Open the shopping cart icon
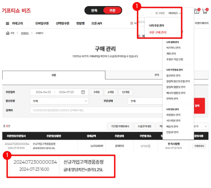This screenshot has width=211, height=188. (x=205, y=11)
